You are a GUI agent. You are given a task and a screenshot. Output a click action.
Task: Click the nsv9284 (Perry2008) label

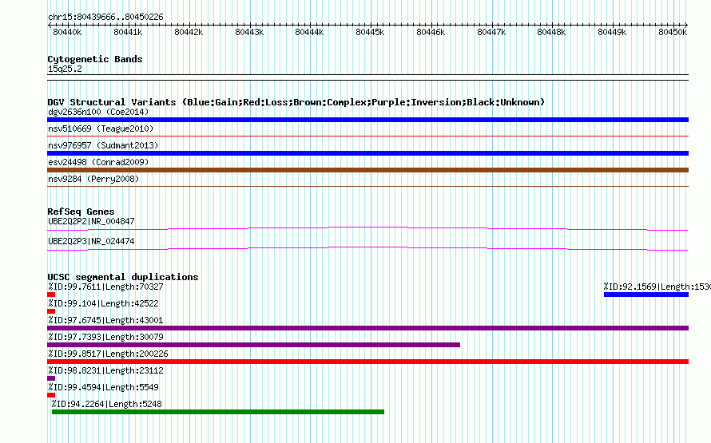coord(93,179)
